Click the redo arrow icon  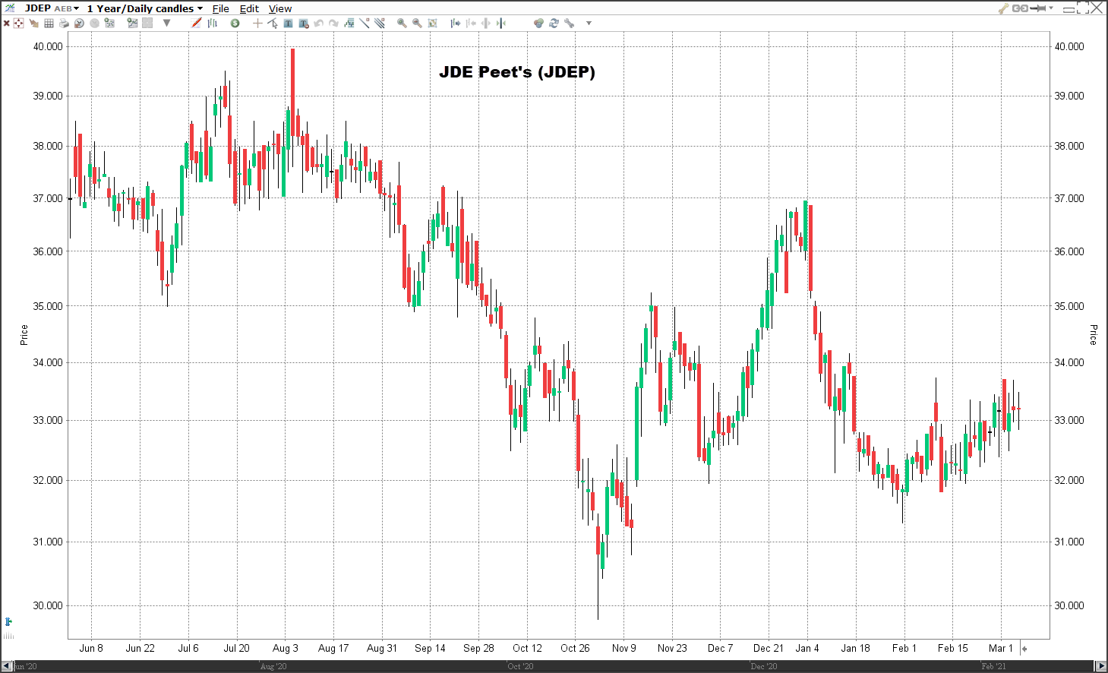tap(333, 23)
